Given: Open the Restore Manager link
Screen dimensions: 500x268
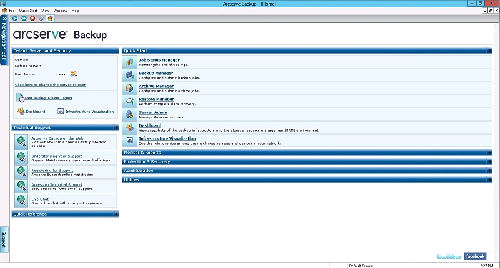Looking at the screenshot, I should (x=157, y=99).
